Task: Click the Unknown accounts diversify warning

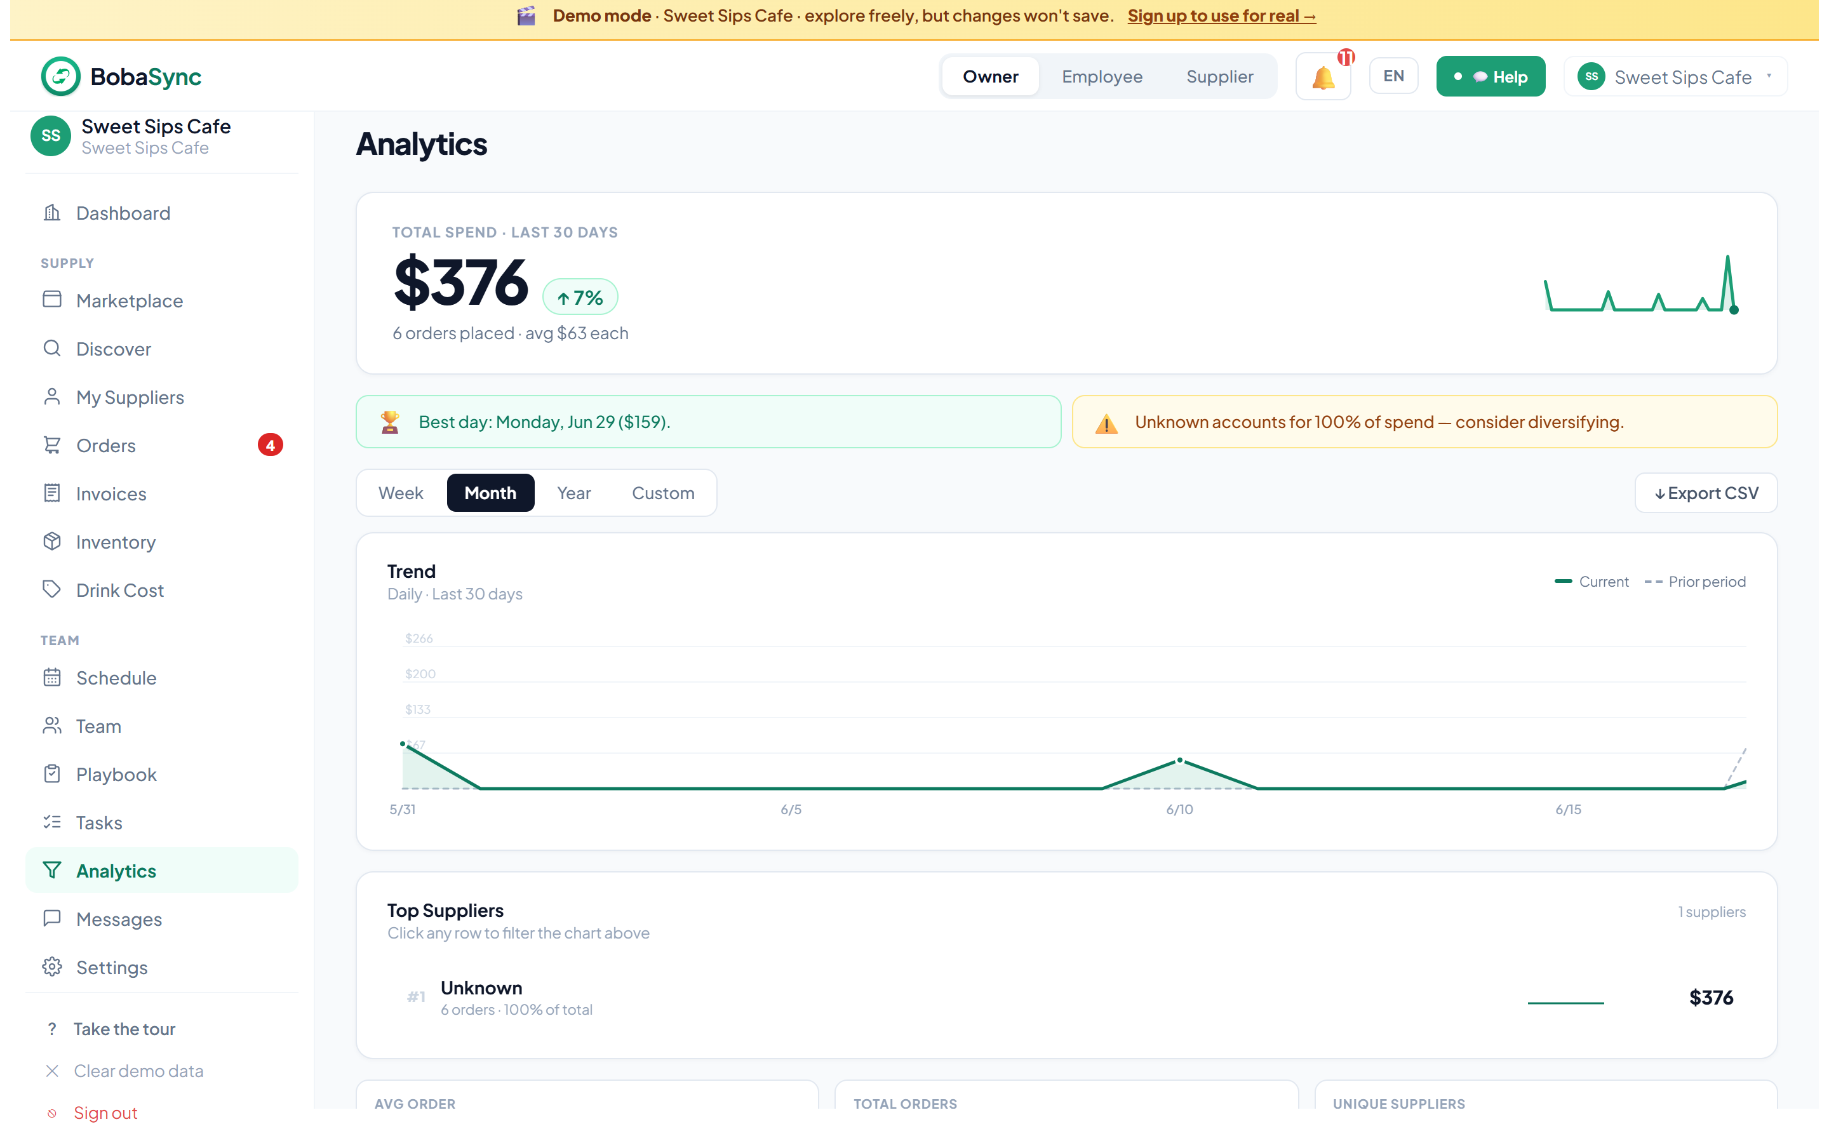Action: point(1424,422)
